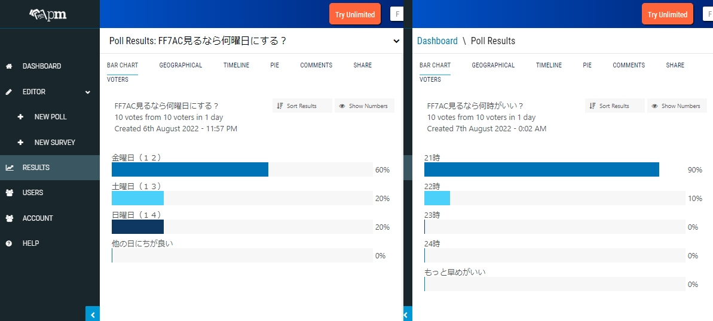Toggle Show Numbers on right poll
The width and height of the screenshot is (713, 321).
coord(677,106)
